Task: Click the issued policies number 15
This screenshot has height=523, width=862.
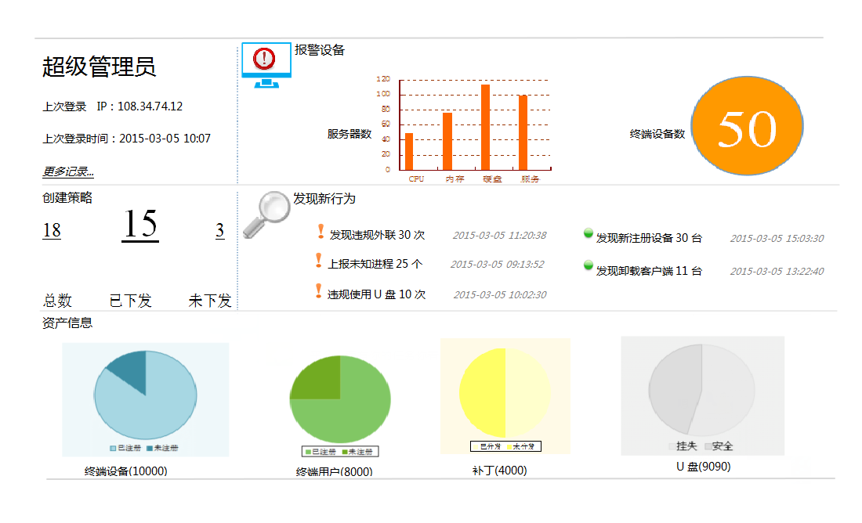Action: point(140,225)
